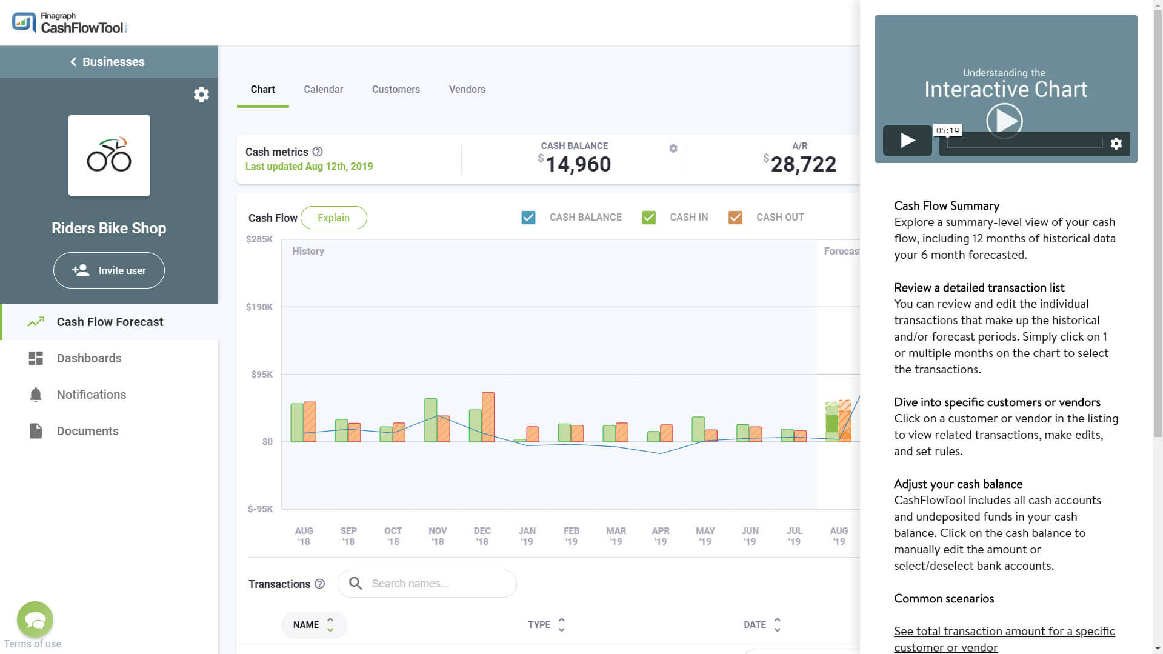Open business settings gear in sidebar
The image size is (1163, 654).
click(201, 95)
